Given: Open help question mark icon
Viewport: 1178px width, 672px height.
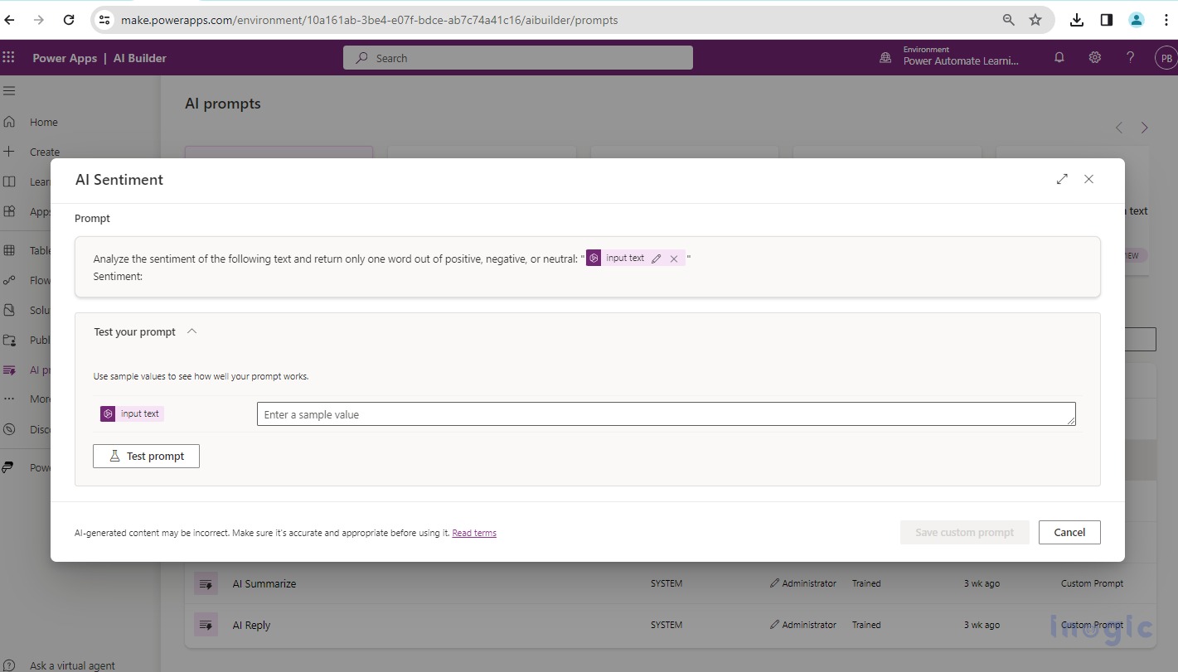Looking at the screenshot, I should tap(1130, 57).
